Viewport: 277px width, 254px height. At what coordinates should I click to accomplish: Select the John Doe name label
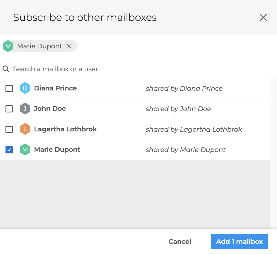(x=50, y=109)
